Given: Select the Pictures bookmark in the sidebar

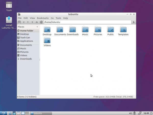Looking at the screenshot, I should 28,52.
